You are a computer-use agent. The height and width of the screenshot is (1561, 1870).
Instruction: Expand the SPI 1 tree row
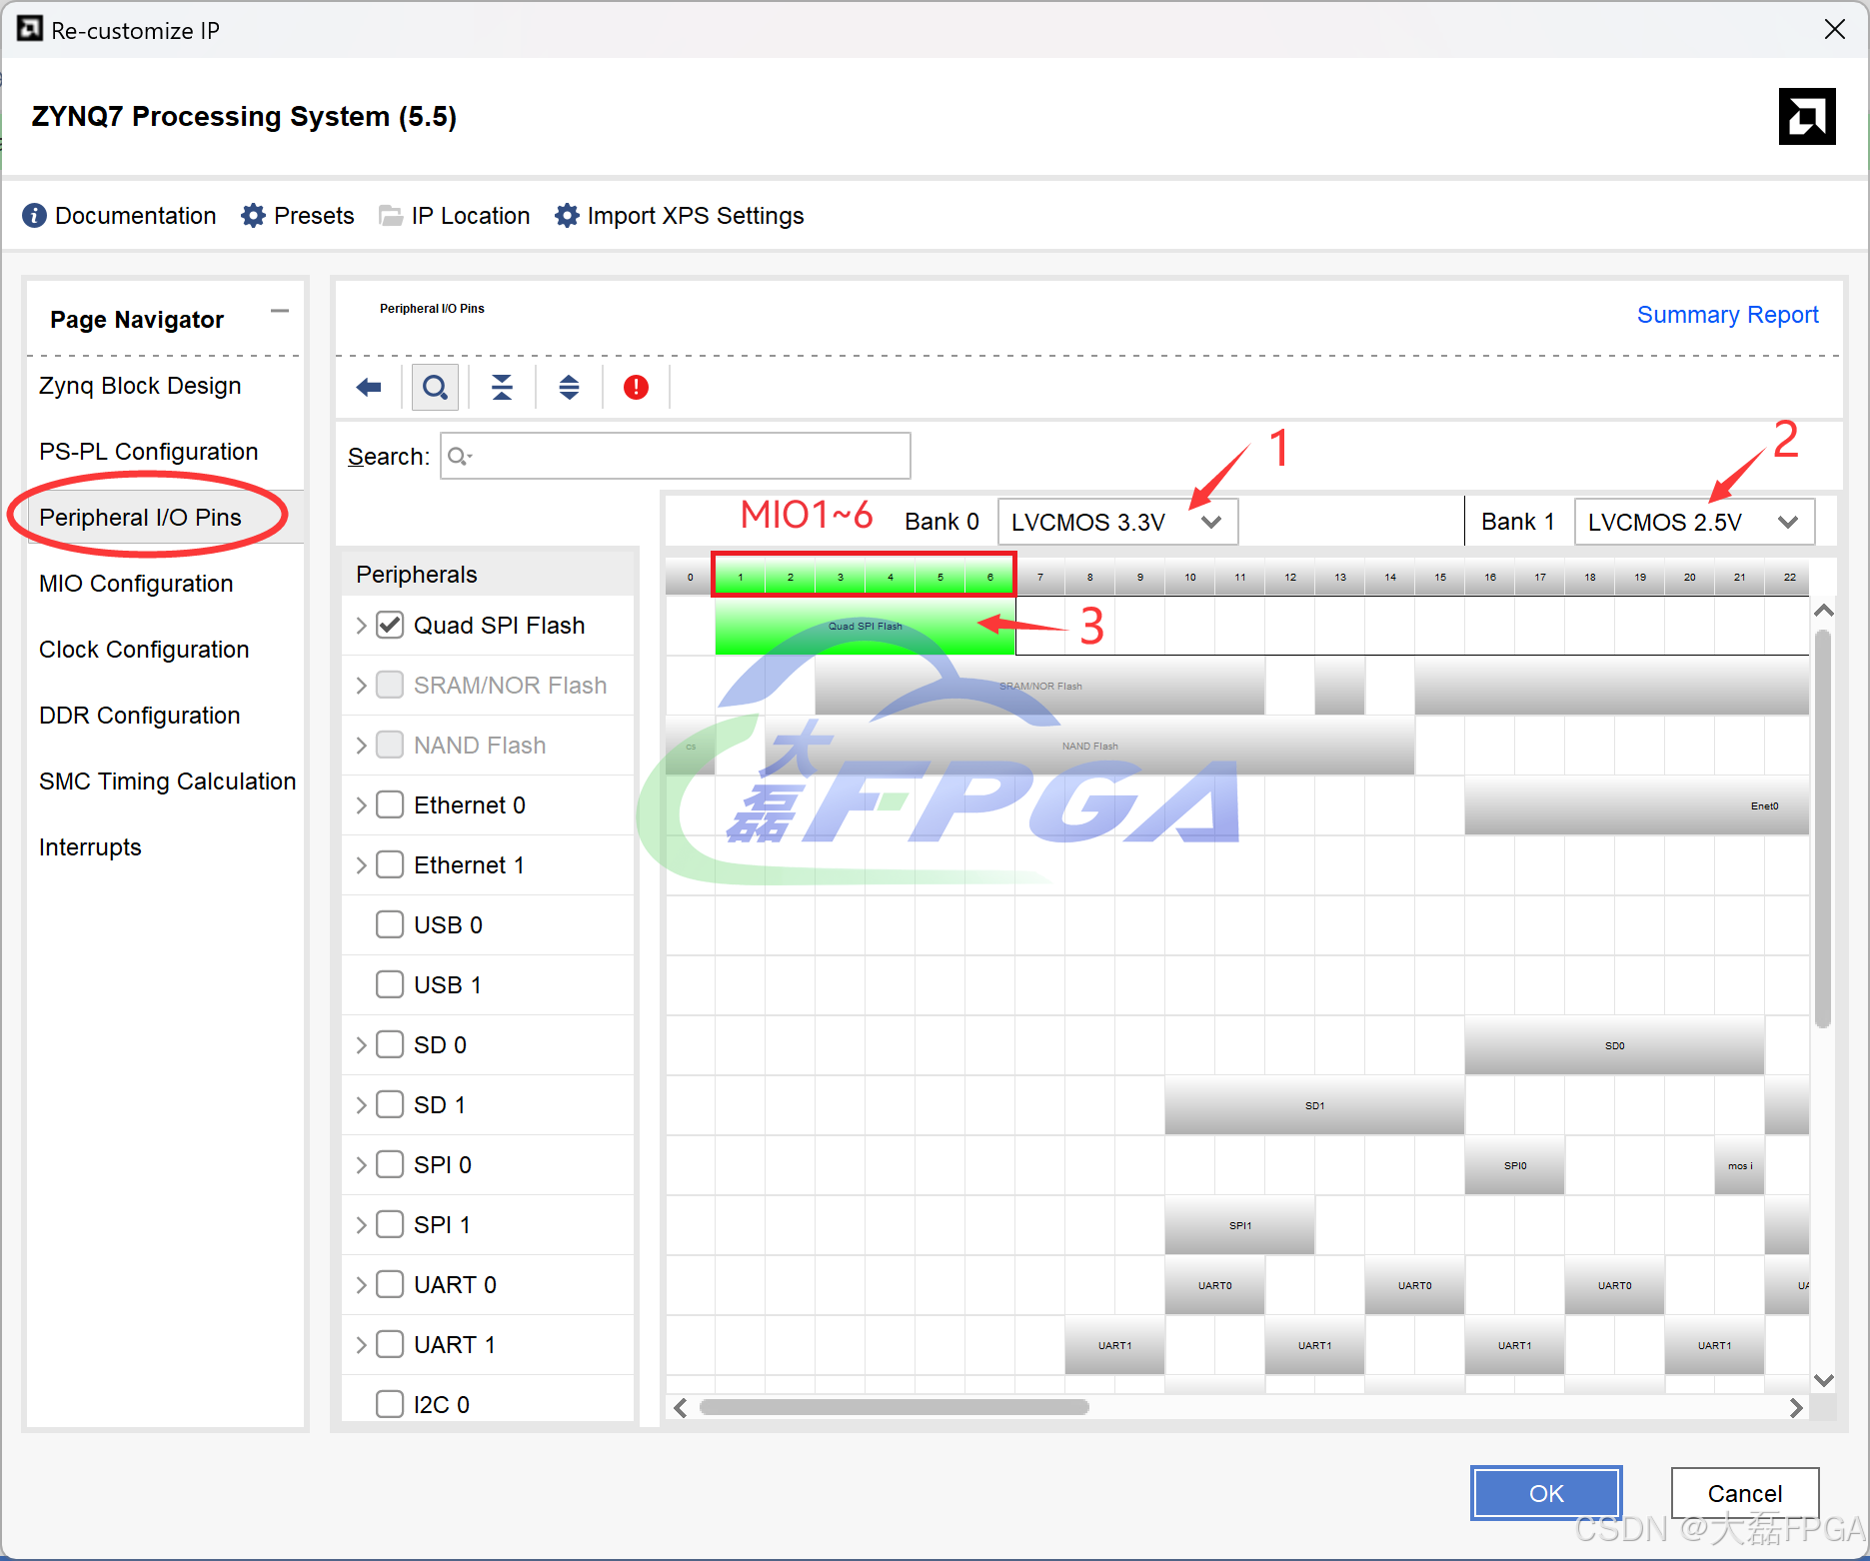361,1225
